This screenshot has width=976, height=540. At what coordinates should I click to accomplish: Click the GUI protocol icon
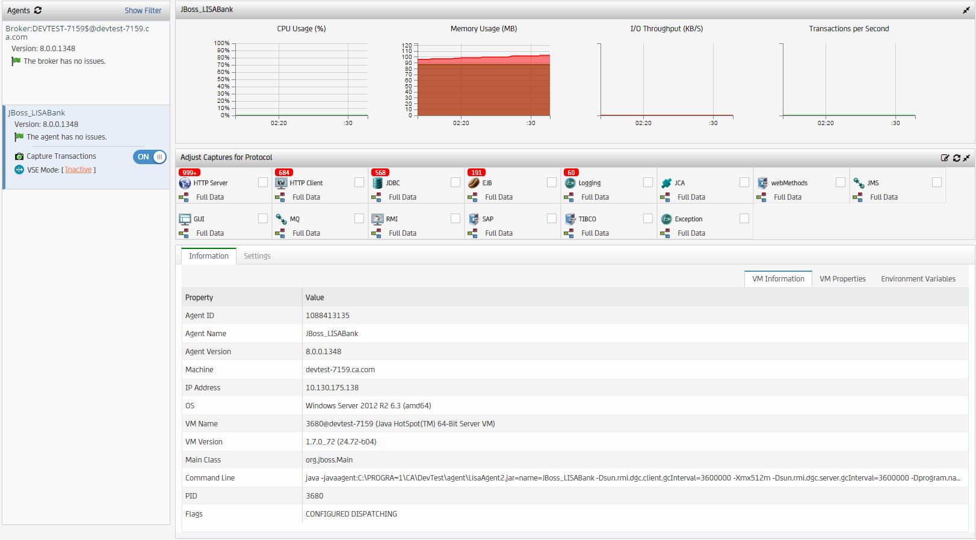(x=185, y=219)
